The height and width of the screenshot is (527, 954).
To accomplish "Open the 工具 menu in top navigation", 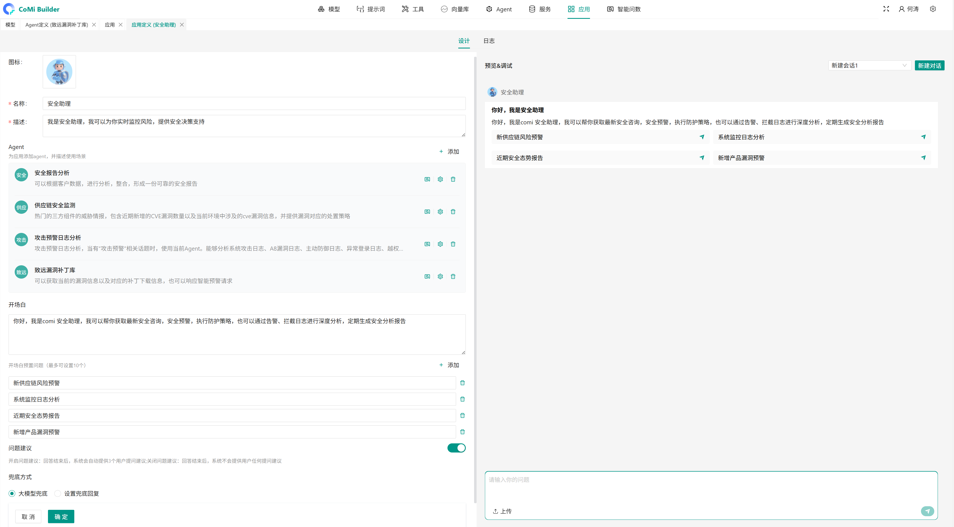I will (413, 9).
